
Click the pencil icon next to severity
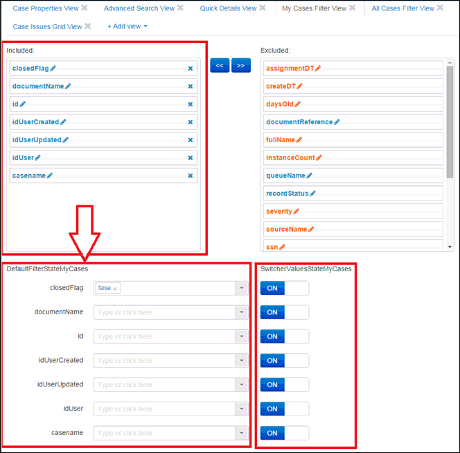[296, 211]
